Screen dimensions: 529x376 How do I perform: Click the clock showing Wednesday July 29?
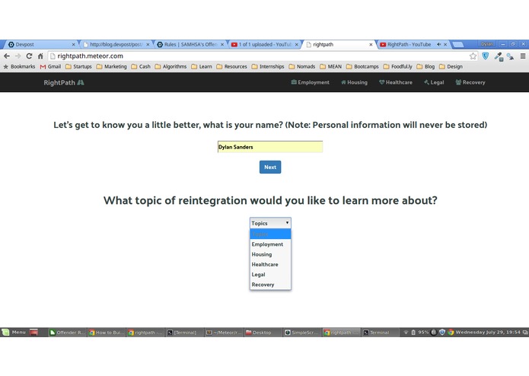[x=488, y=332]
